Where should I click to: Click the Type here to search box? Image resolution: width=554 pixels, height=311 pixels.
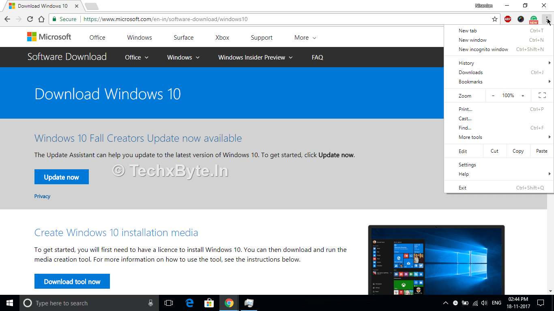pos(89,303)
